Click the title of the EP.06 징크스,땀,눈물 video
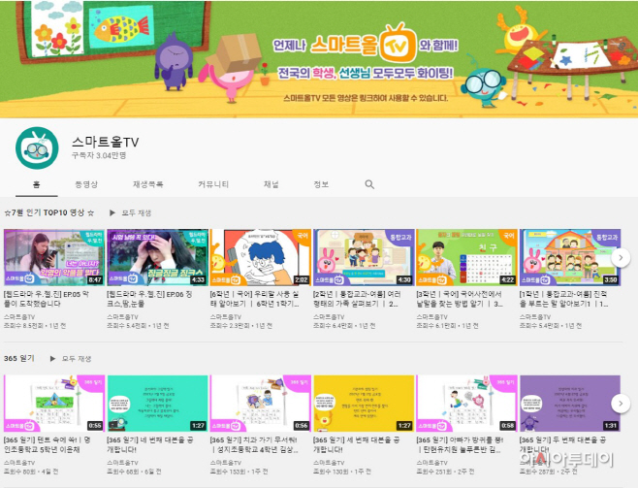The image size is (638, 488). coord(149,299)
